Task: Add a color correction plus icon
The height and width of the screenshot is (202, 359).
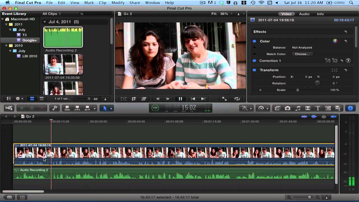Action: (335, 41)
